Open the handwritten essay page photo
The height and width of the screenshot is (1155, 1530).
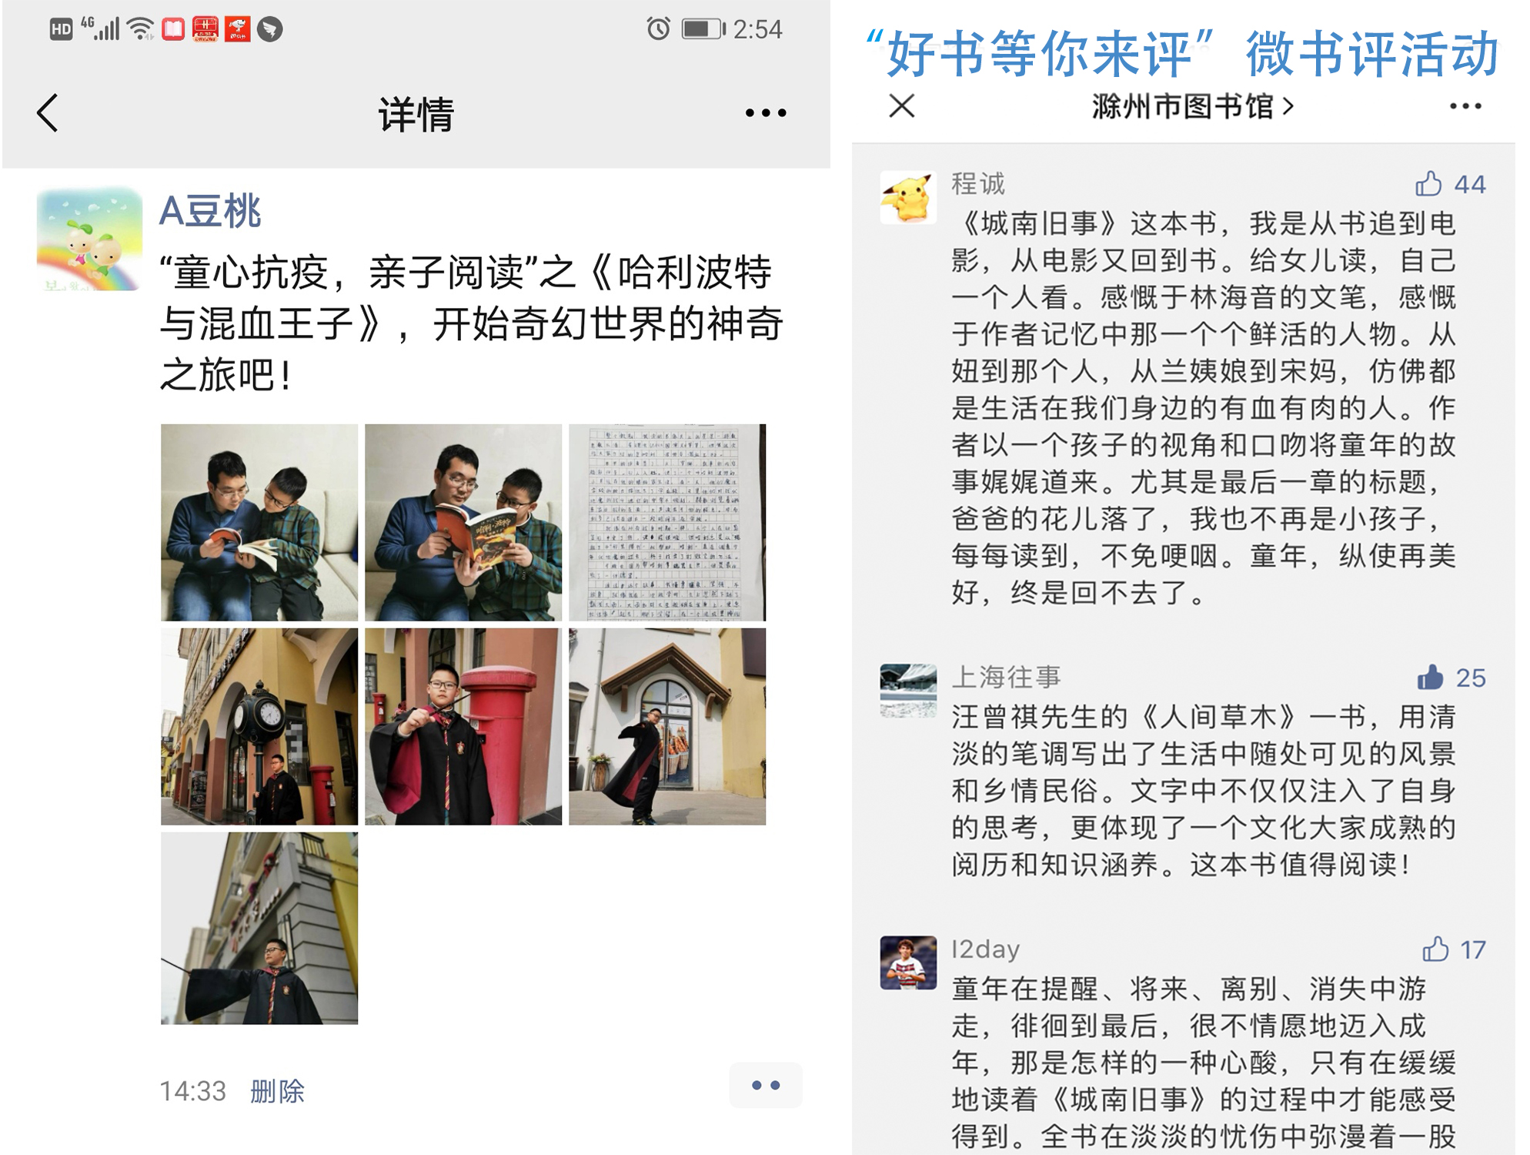pos(667,522)
